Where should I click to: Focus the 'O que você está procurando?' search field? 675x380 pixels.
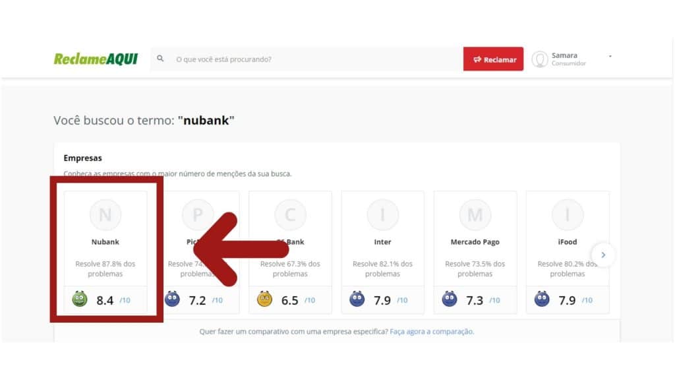(x=307, y=59)
